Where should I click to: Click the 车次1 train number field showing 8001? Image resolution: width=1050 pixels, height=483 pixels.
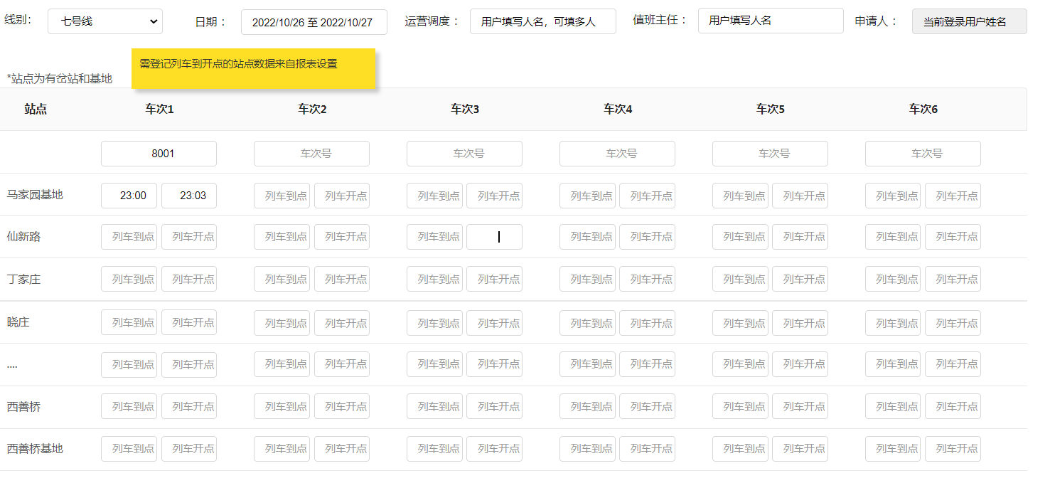click(159, 154)
